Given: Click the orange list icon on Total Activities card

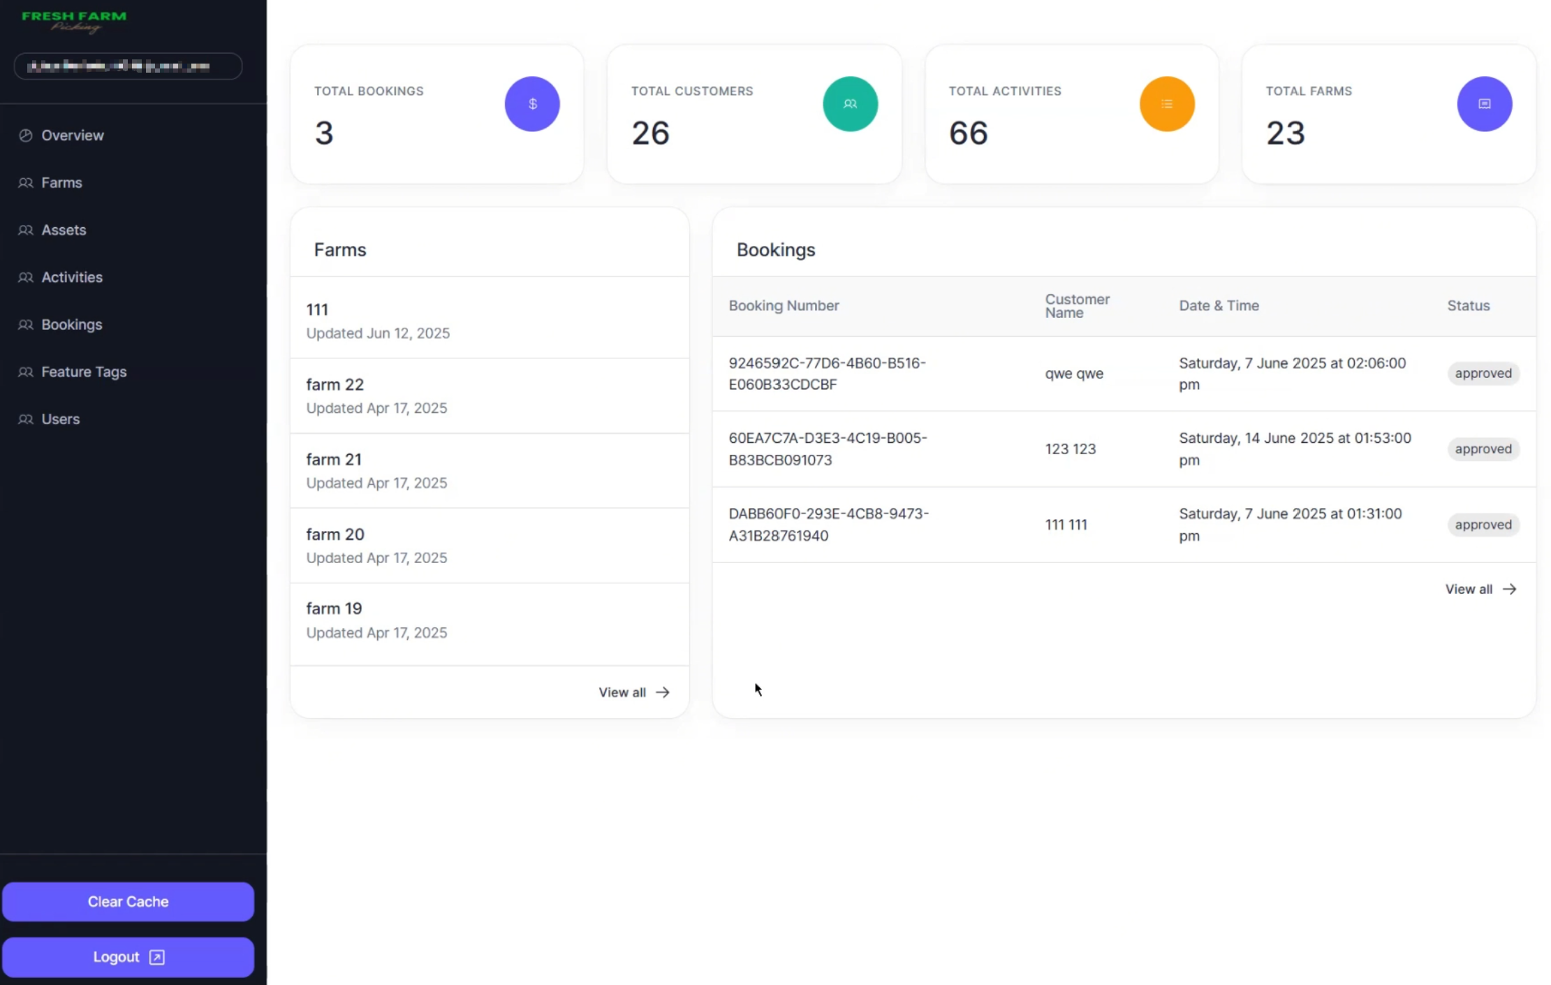Looking at the screenshot, I should tap(1167, 103).
